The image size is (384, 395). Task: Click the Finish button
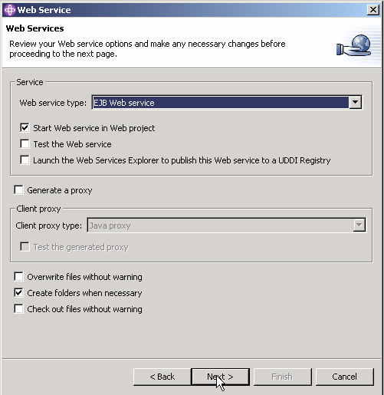point(282,377)
